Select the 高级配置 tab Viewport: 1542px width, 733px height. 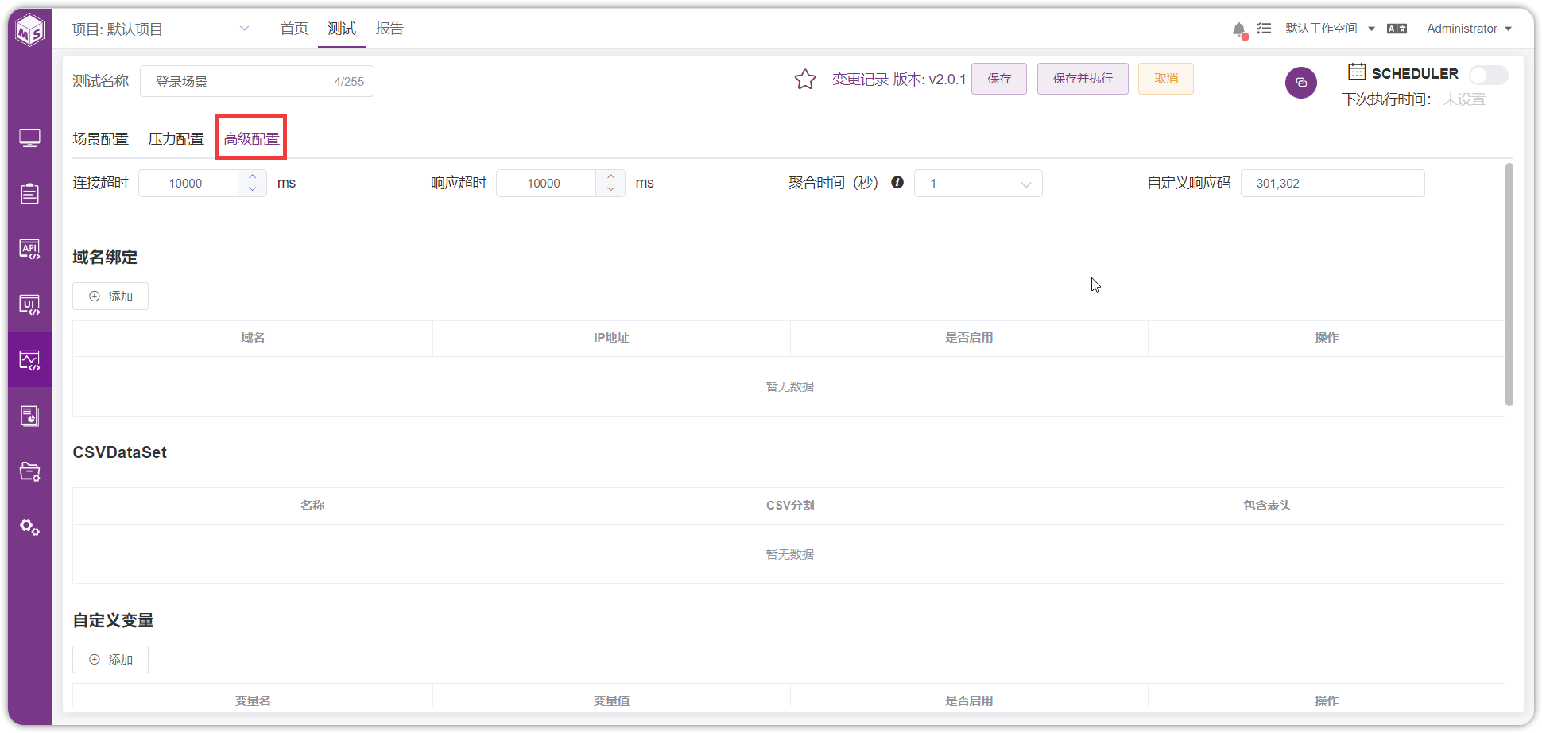[x=251, y=139]
